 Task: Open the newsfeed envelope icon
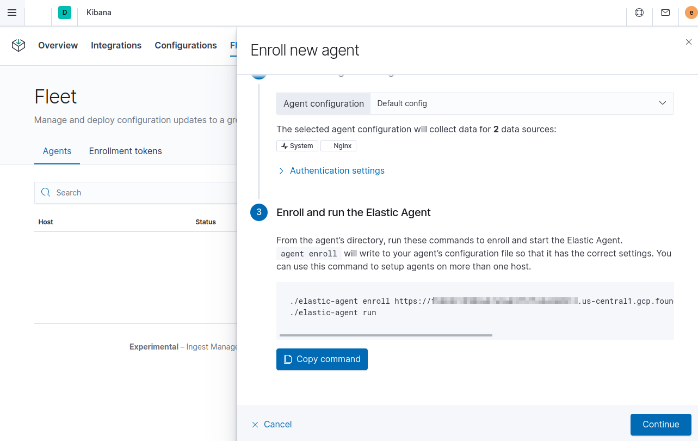pyautogui.click(x=665, y=12)
